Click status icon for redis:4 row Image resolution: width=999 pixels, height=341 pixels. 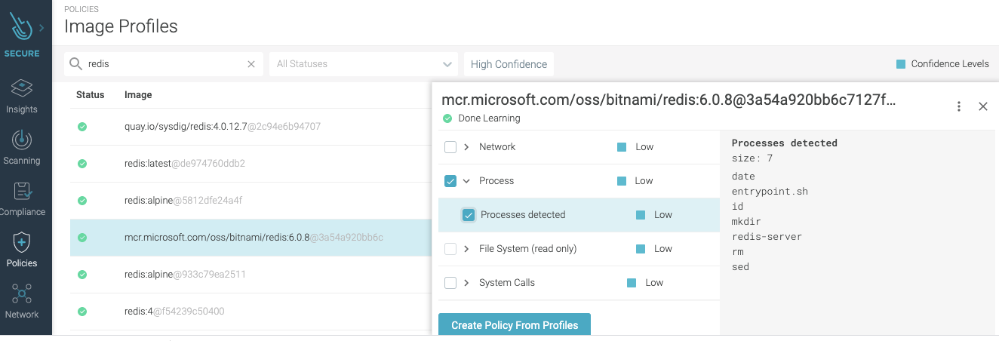(82, 312)
